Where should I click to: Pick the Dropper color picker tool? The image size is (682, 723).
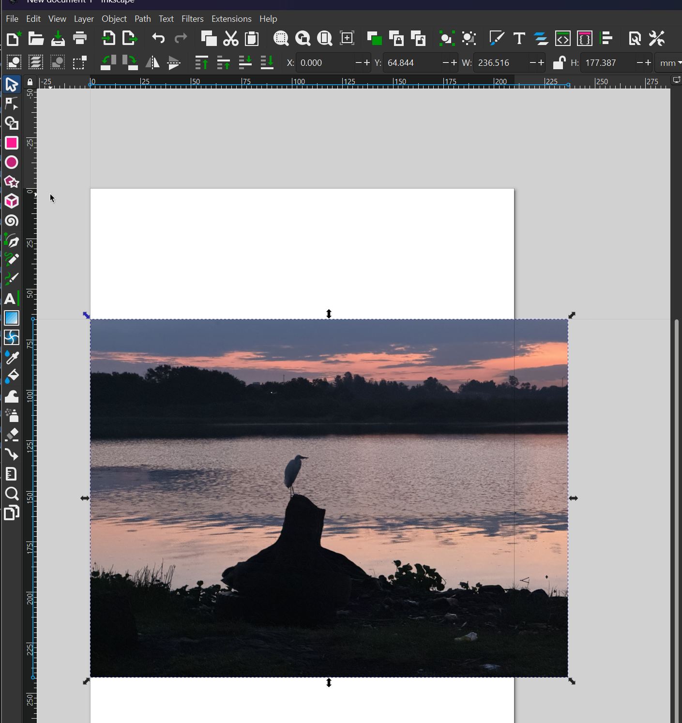pyautogui.click(x=12, y=357)
